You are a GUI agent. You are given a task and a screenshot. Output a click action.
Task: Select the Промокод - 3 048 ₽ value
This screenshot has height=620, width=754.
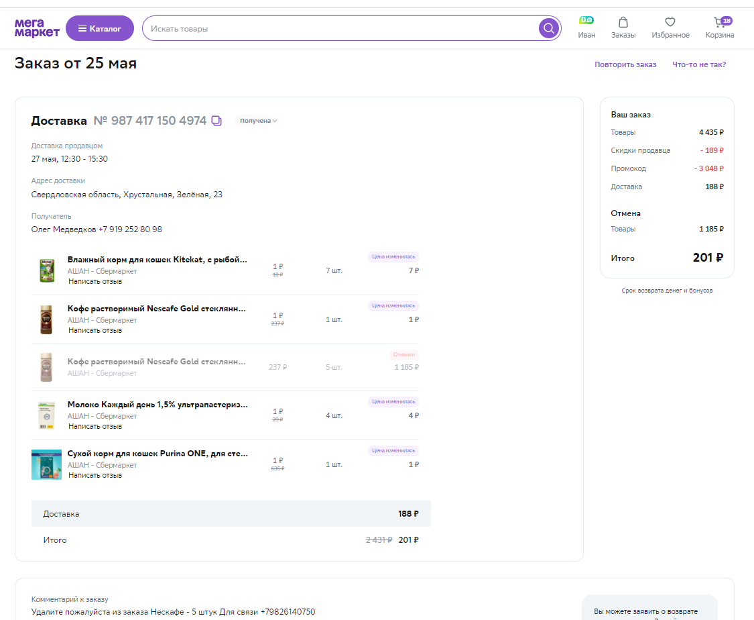(x=709, y=168)
